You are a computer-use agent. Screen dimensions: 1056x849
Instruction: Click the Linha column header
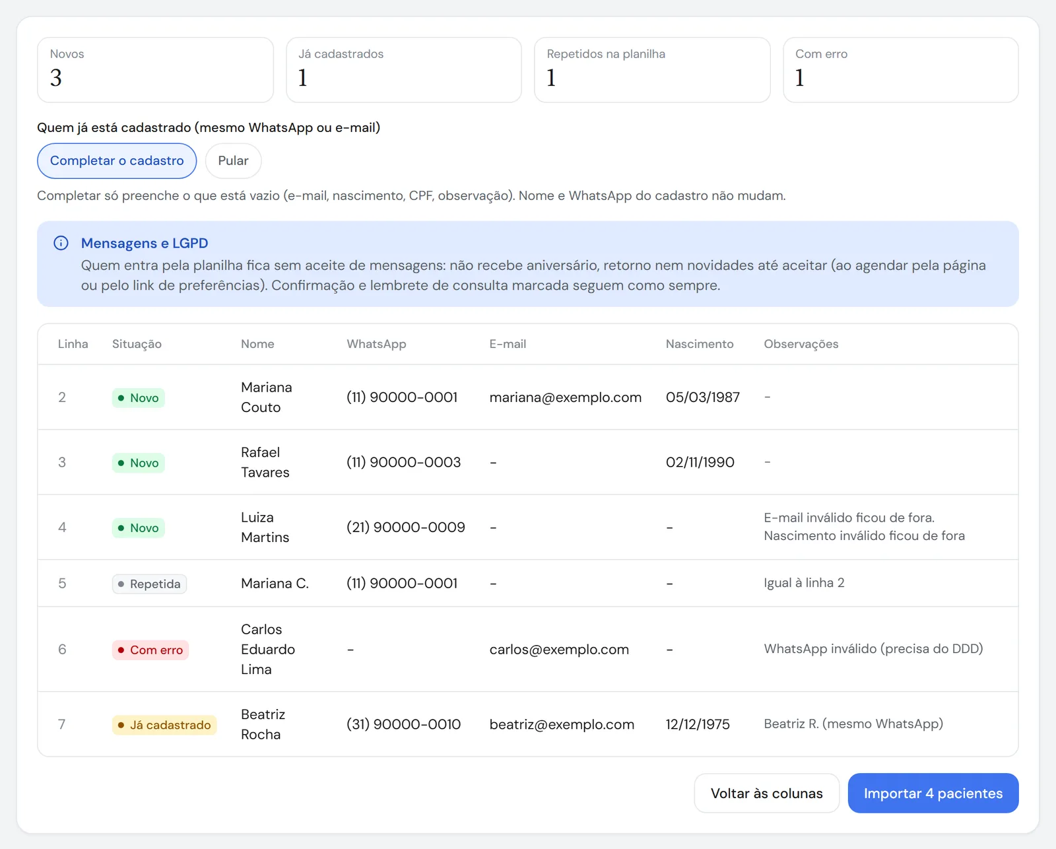(x=73, y=344)
